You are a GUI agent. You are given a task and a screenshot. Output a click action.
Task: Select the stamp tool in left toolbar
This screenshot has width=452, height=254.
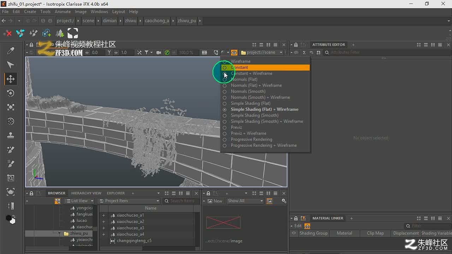click(x=11, y=135)
